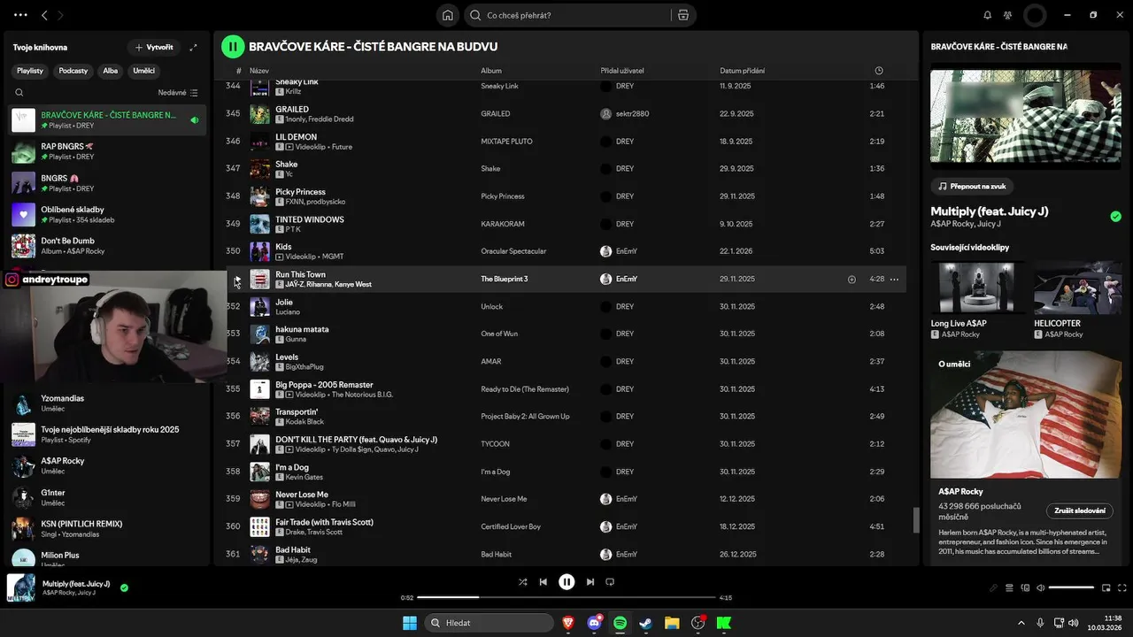Toggle shuffle playback
1133x637 pixels.
[x=522, y=581]
